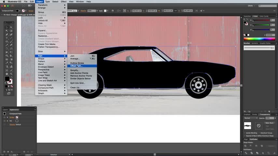Viewport: 278px width, 156px height.
Task: Switch to the Swatches panel tab
Action: [247, 16]
